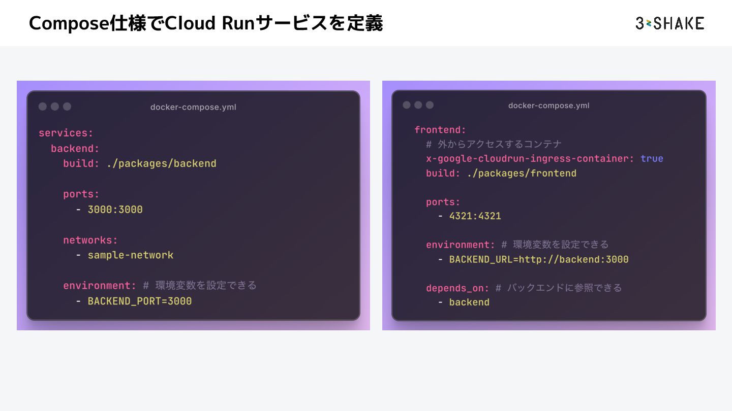Click 'x-google-cloudrun-ingress-container:' key
732x411 pixels.
click(x=530, y=159)
